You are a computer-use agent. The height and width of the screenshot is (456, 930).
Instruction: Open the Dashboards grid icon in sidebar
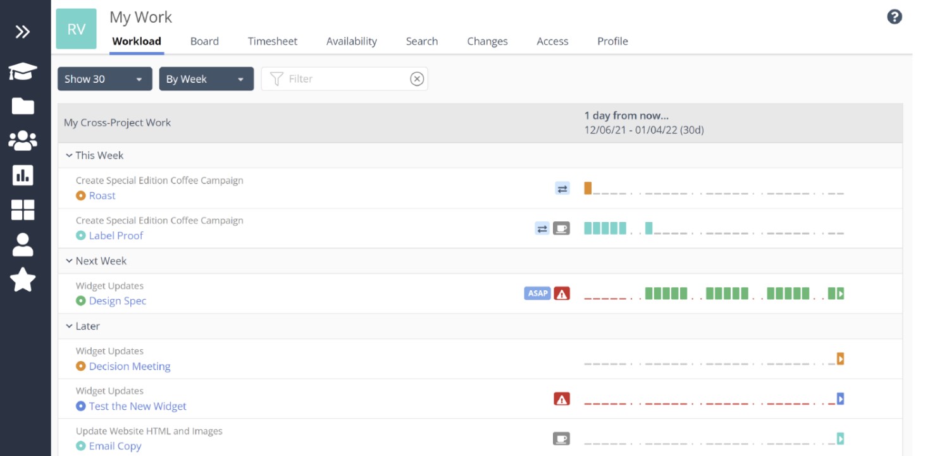pyautogui.click(x=23, y=210)
